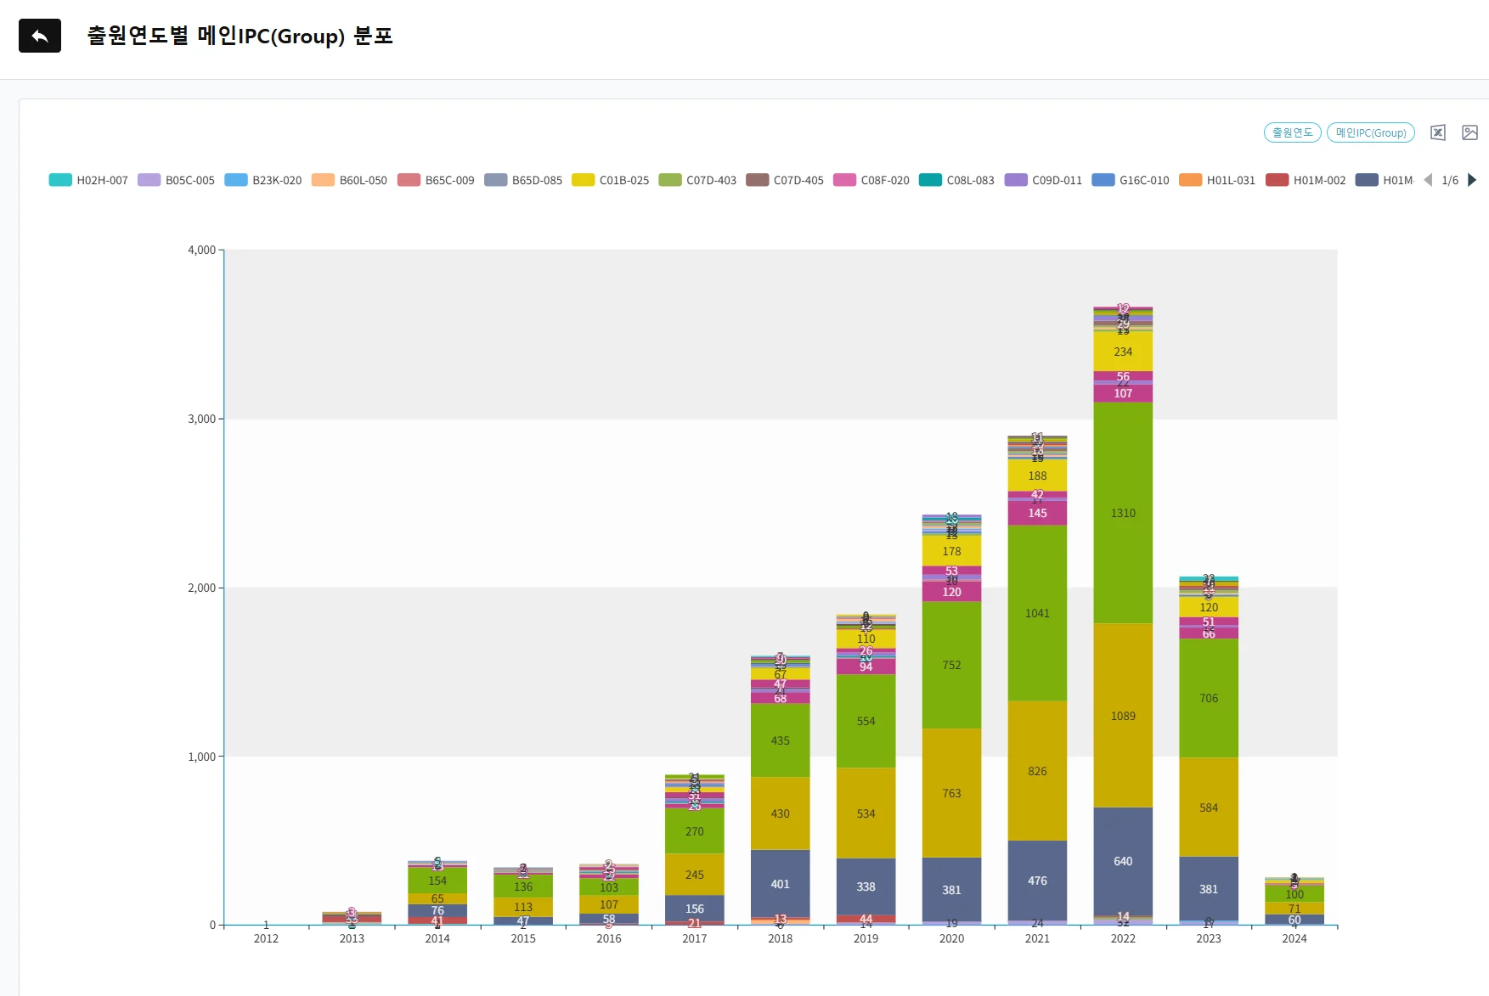Hide the B23K-020 series

(x=263, y=180)
